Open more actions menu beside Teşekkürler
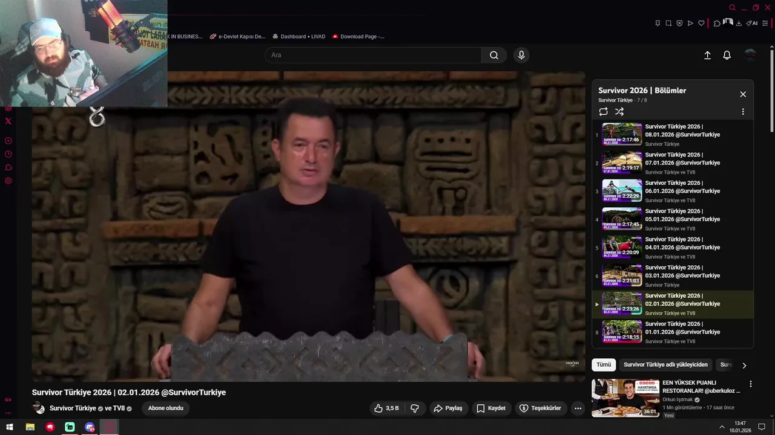Image resolution: width=775 pixels, height=435 pixels. coord(578,408)
